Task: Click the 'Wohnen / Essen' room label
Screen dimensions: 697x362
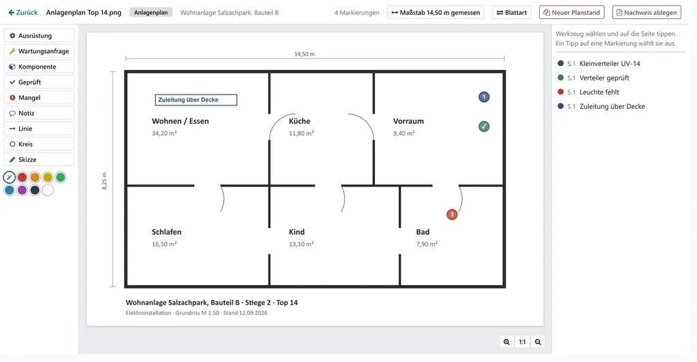Action: pos(180,121)
